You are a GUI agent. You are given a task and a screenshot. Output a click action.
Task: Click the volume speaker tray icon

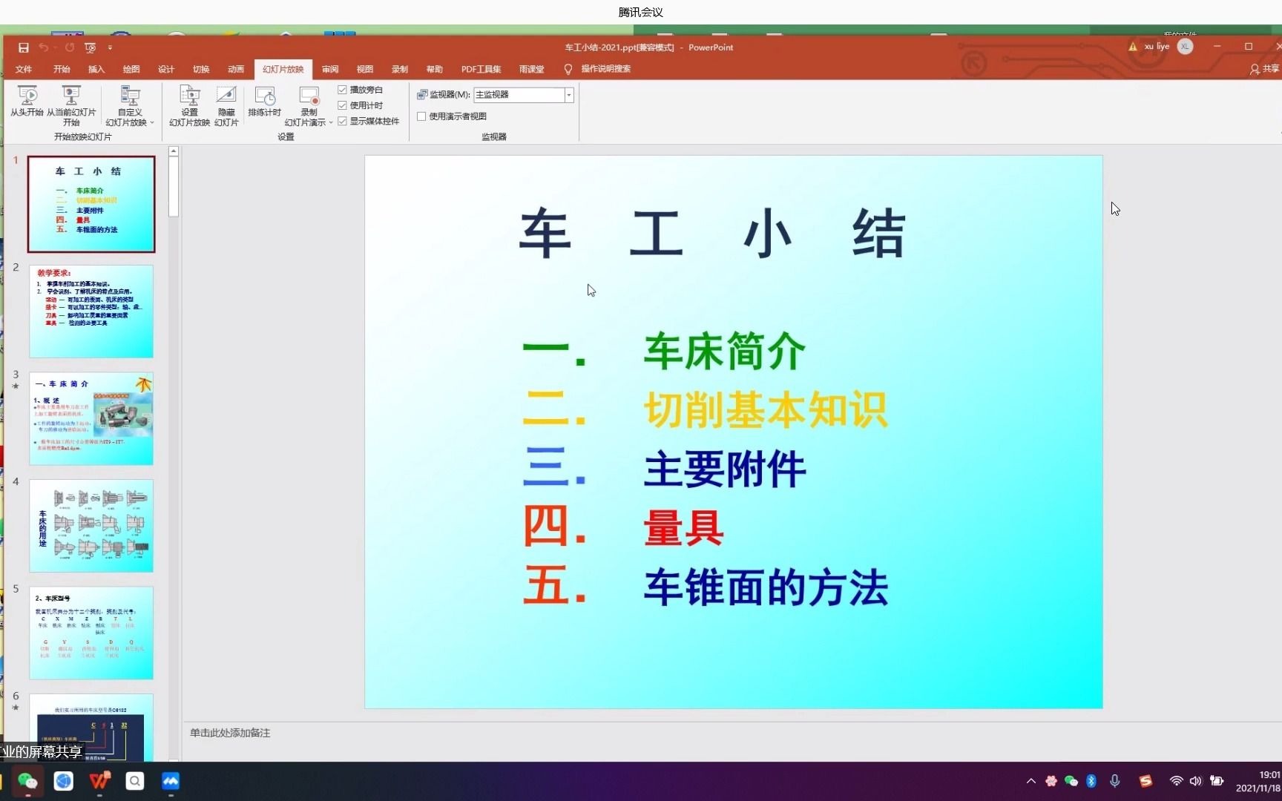tap(1195, 781)
